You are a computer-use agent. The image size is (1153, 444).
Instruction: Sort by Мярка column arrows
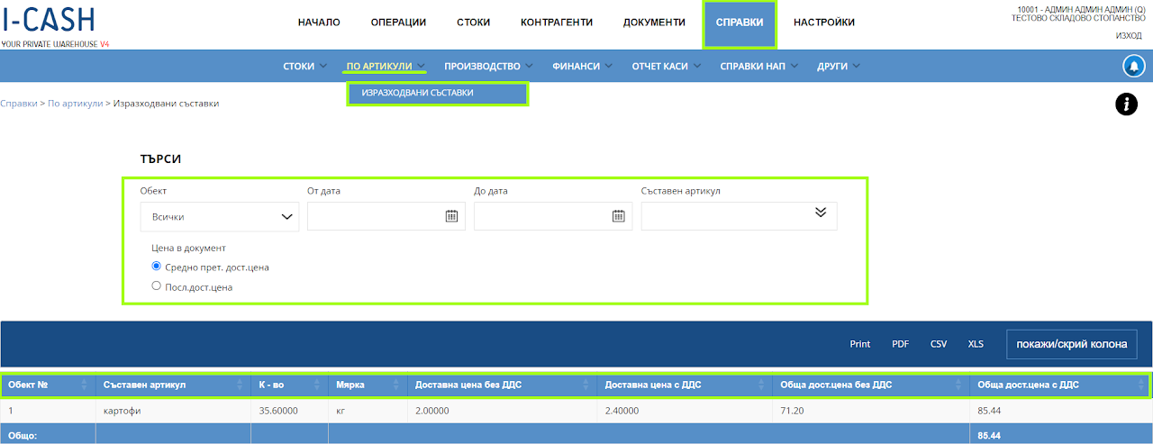coord(397,385)
